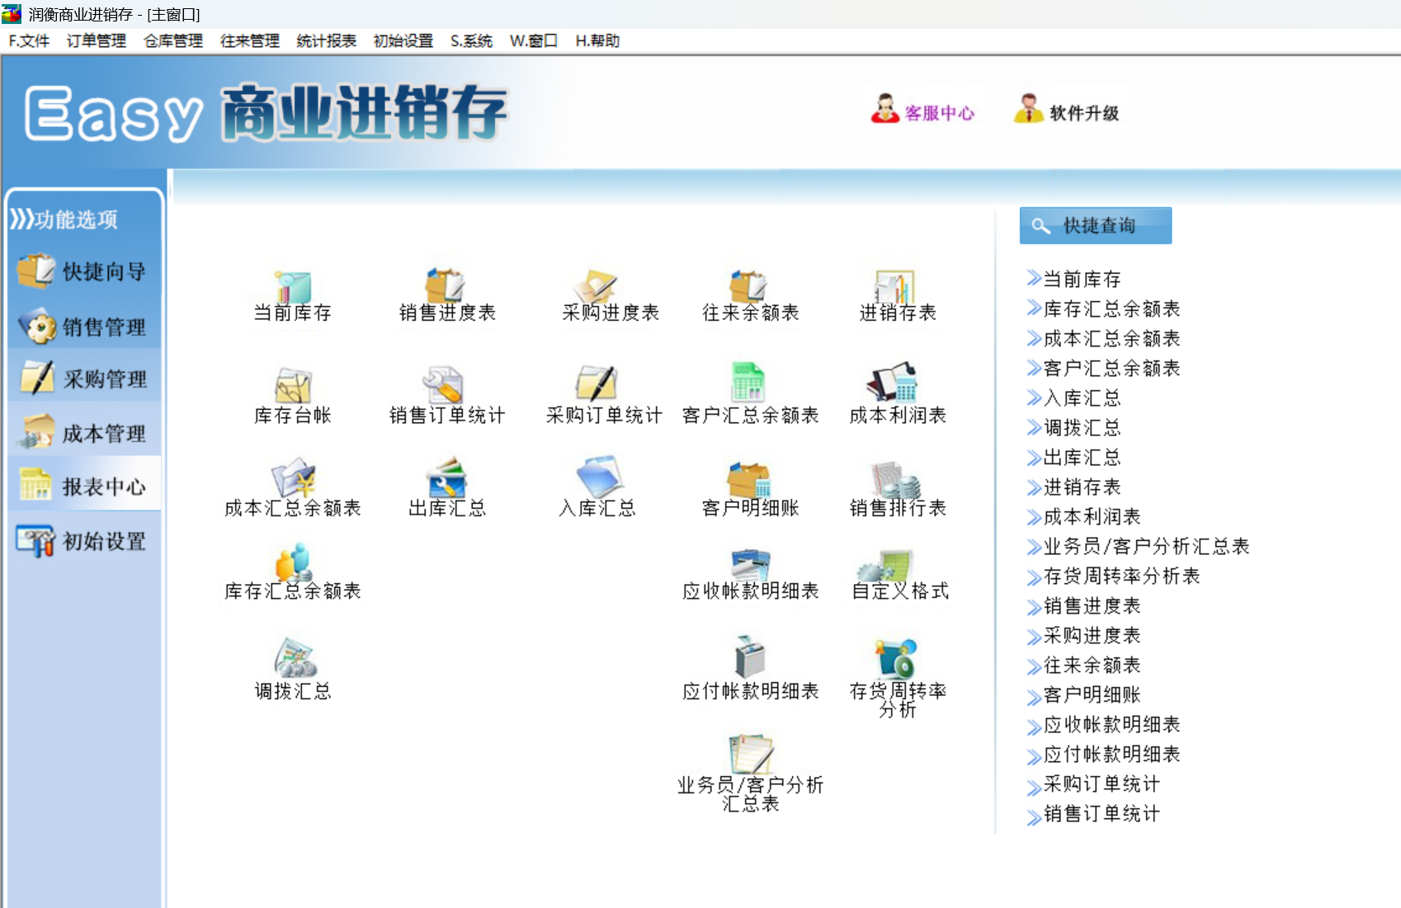
Task: Launch the 销售排行表 icon
Action: click(x=896, y=479)
